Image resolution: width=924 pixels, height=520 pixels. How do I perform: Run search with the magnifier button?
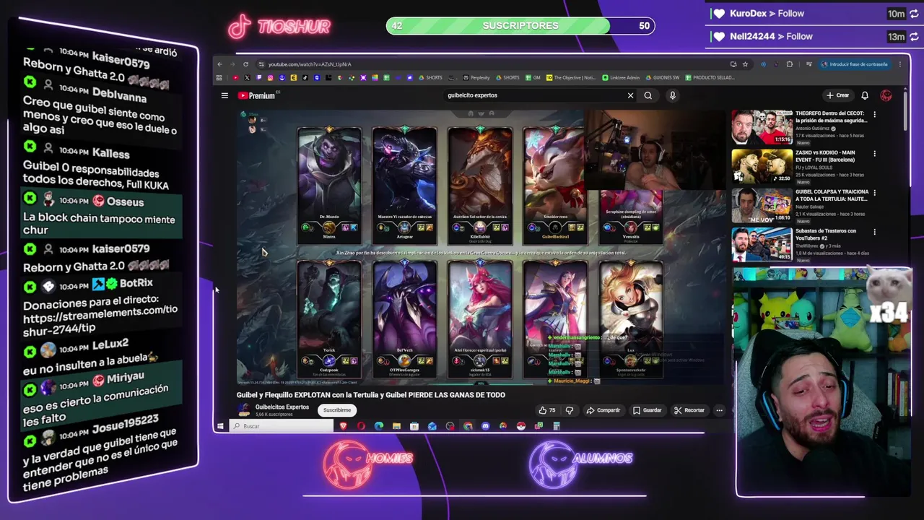pyautogui.click(x=648, y=95)
